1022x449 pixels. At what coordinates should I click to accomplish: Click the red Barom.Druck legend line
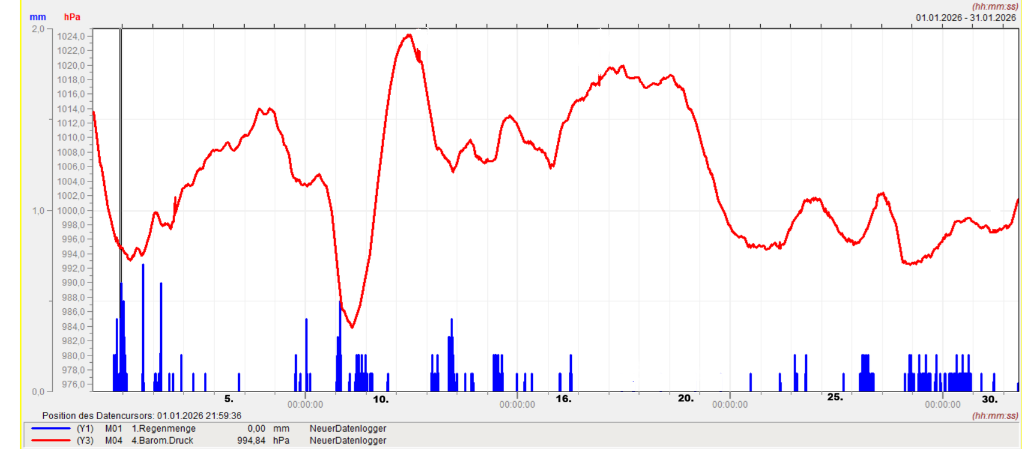click(50, 441)
